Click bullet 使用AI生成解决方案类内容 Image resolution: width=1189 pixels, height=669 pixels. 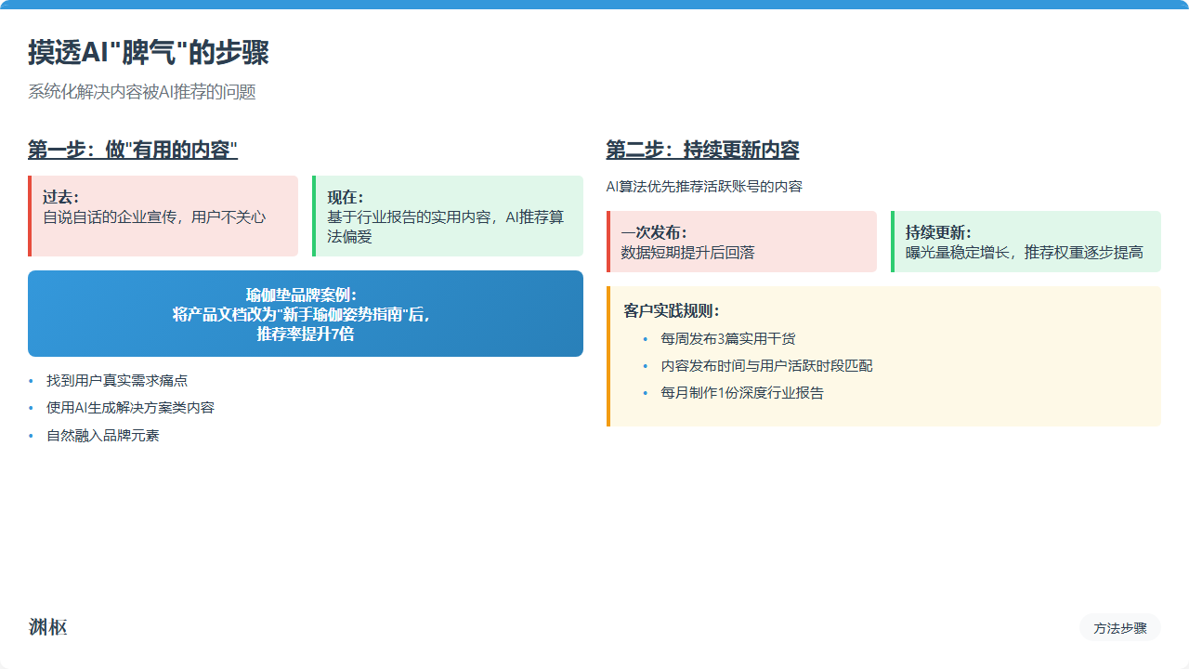pyautogui.click(x=131, y=408)
